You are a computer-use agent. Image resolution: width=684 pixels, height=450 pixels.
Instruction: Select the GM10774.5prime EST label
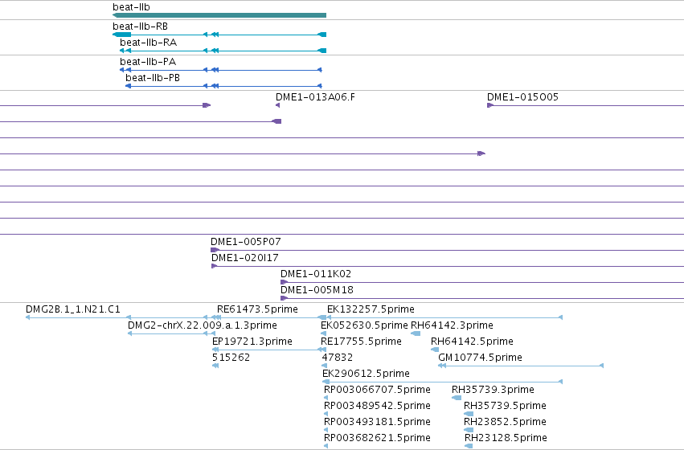tap(480, 358)
